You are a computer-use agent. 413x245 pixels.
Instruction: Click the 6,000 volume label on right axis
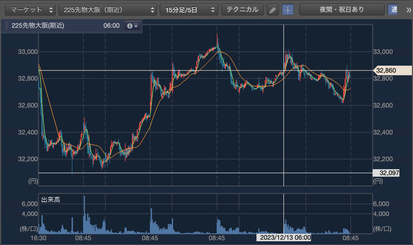381,204
